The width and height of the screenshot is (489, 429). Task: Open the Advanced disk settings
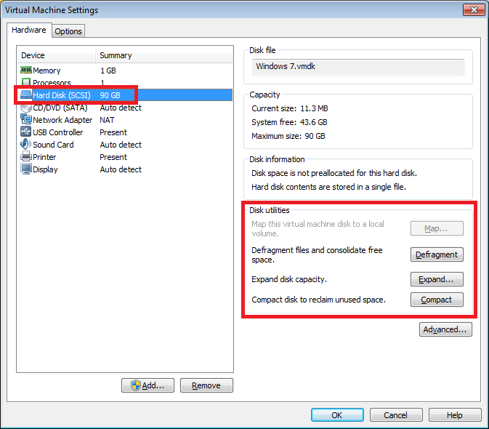point(445,329)
